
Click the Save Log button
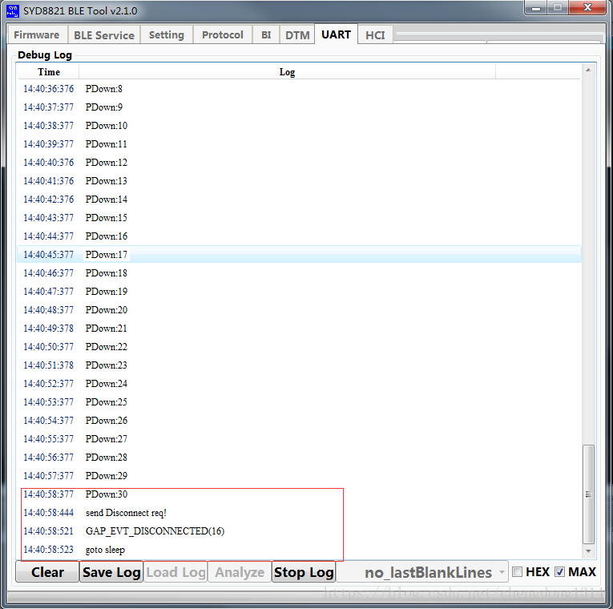pyautogui.click(x=111, y=572)
